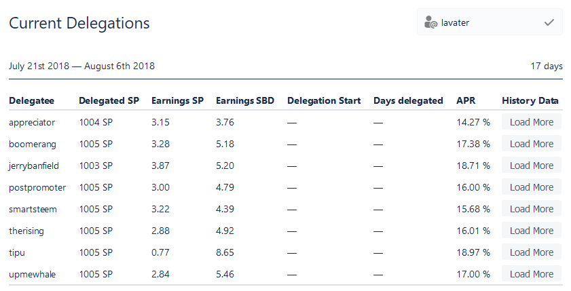This screenshot has height=291, width=571.
Task: Select the date range July 21st to August 6th
Action: [81, 66]
